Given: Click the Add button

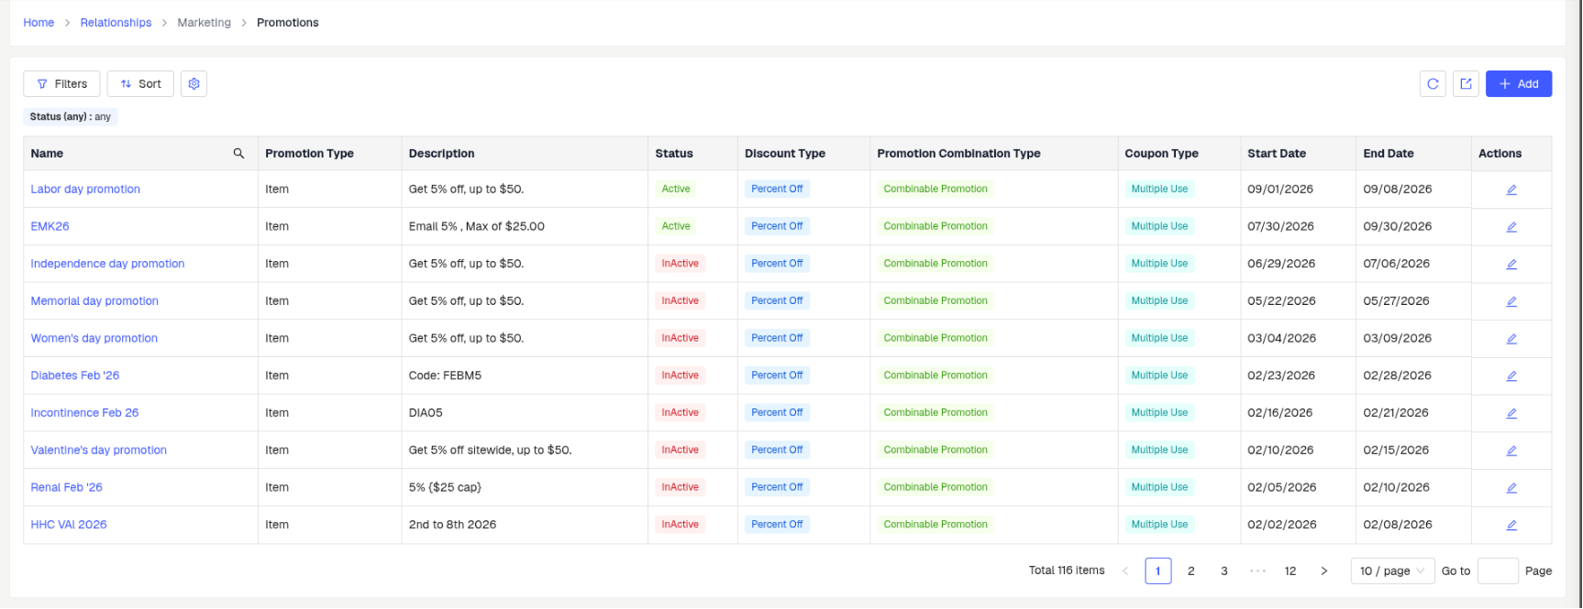Looking at the screenshot, I should pos(1518,84).
